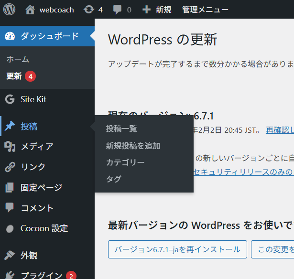
Task: Click the セキュリティリリースのみの link
Action: click(x=244, y=172)
